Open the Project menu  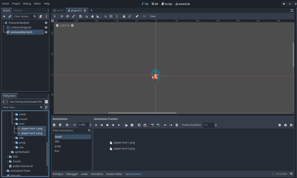[x=16, y=4]
